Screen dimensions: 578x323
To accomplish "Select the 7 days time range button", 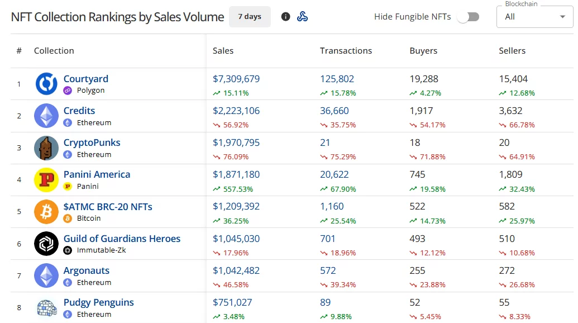I will coord(250,17).
